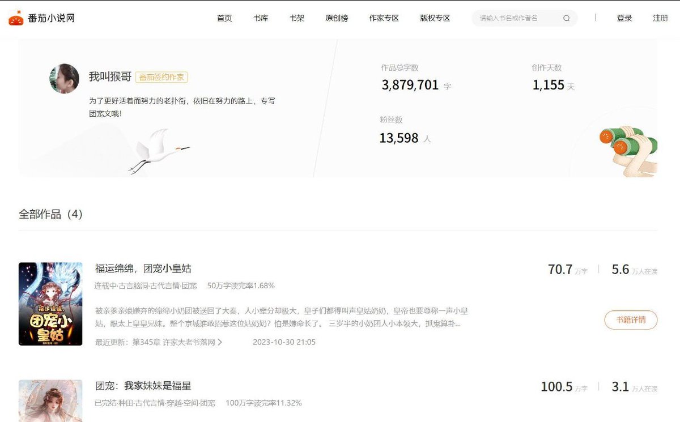Image resolution: width=680 pixels, height=422 pixels.
Task: Click the 作品总字数 label
Action: click(399, 67)
